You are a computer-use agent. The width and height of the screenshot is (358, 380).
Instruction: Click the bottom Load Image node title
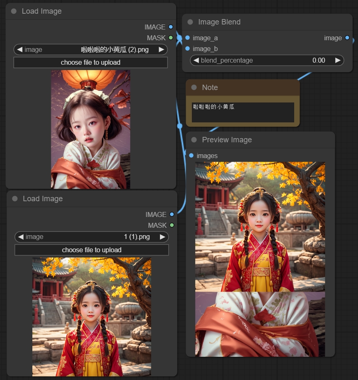[x=43, y=199]
